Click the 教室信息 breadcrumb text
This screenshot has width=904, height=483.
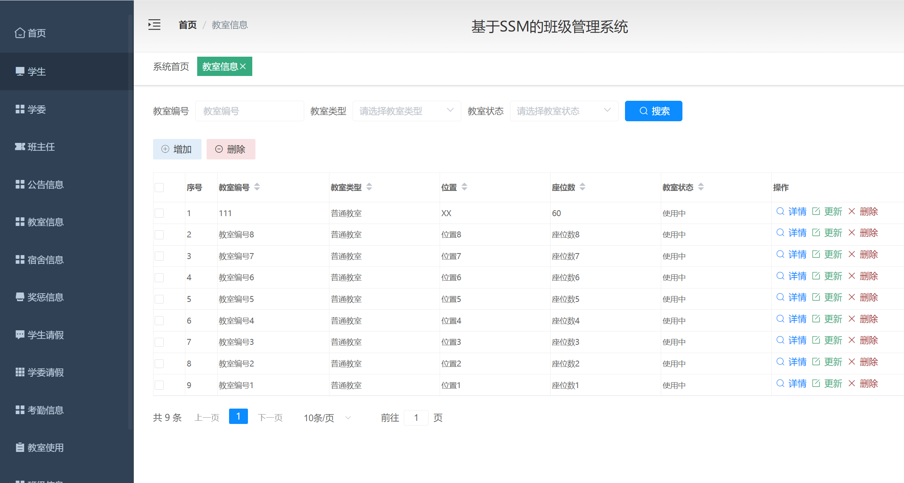pos(230,25)
